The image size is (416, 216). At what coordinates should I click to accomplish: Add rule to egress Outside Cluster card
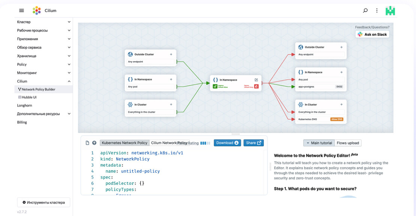tap(341, 47)
